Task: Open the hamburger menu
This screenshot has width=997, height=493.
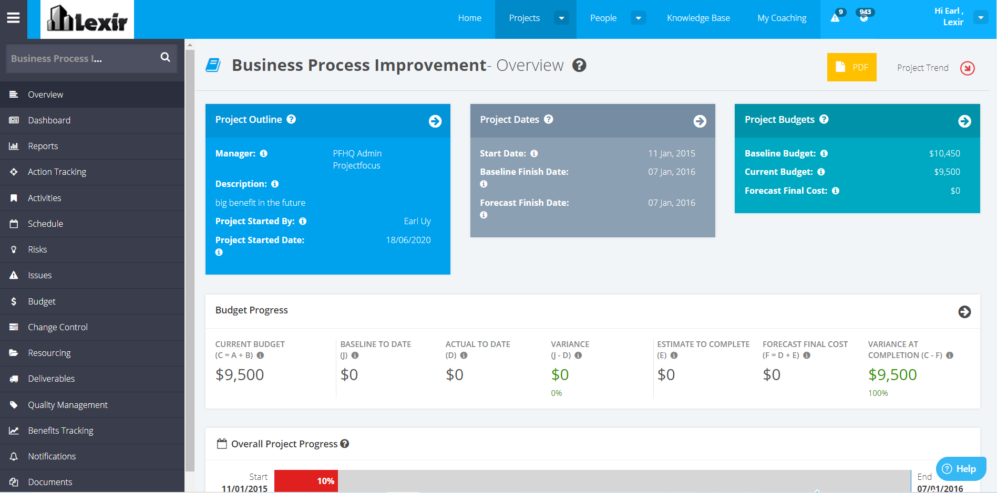Action: [13, 18]
